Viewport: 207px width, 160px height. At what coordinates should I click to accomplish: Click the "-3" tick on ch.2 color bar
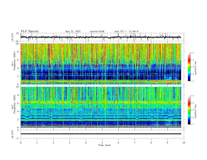click(193, 96)
